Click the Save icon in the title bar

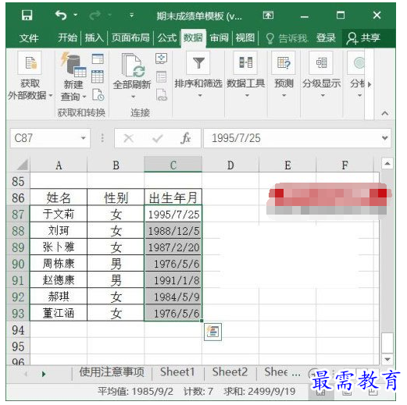(x=27, y=15)
